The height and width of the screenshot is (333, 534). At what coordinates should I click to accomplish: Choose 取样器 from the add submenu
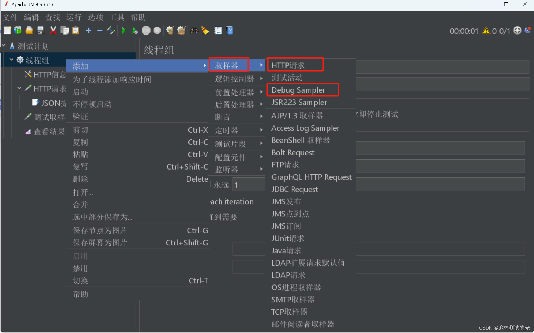coord(237,65)
